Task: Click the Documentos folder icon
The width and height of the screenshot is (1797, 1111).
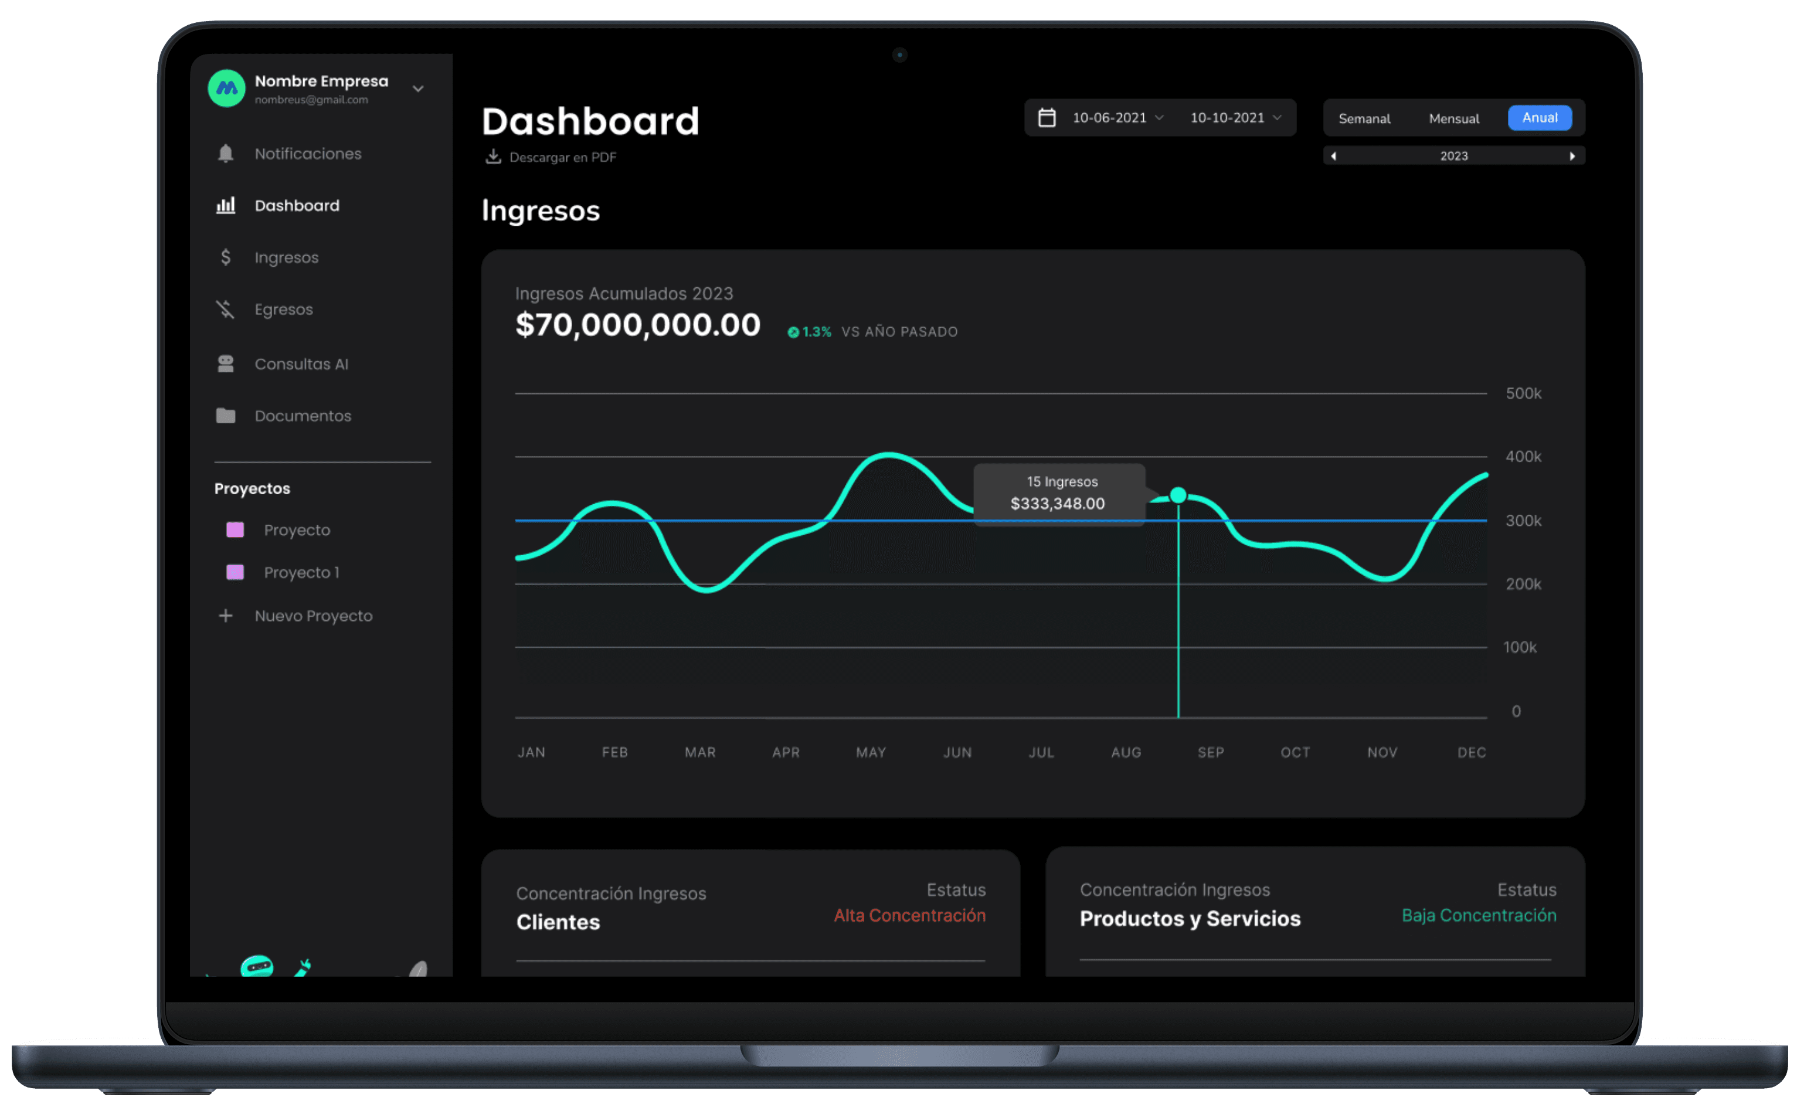Action: [x=226, y=416]
